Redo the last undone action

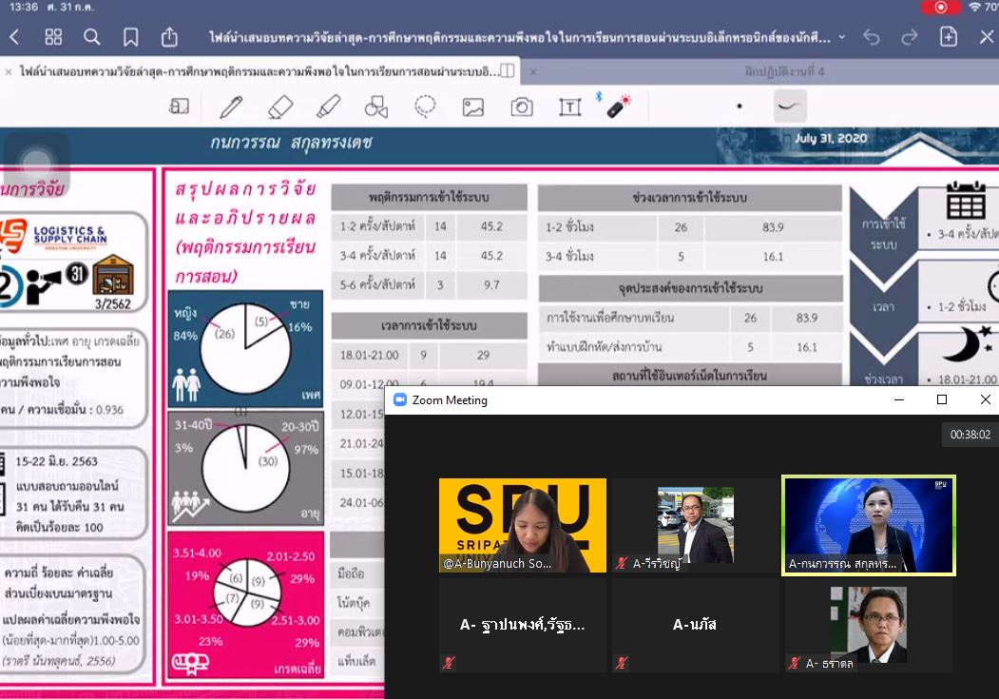coord(909,38)
